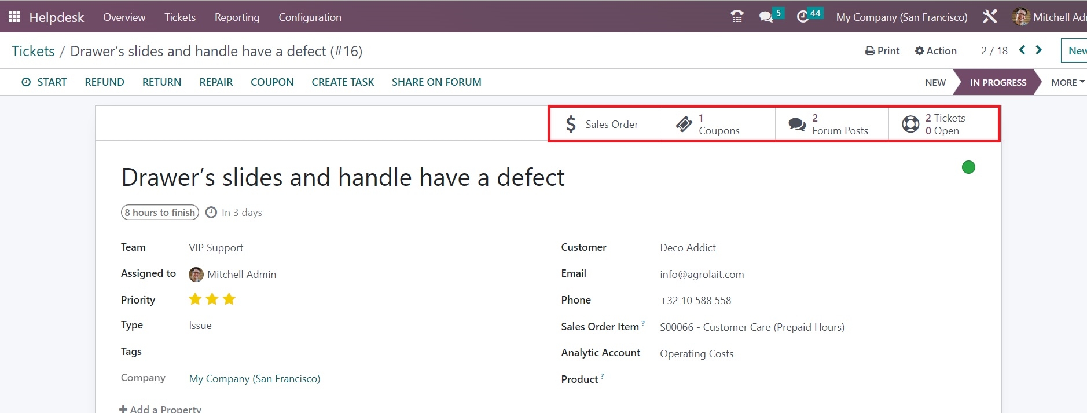Open the Action dropdown menu

(936, 51)
